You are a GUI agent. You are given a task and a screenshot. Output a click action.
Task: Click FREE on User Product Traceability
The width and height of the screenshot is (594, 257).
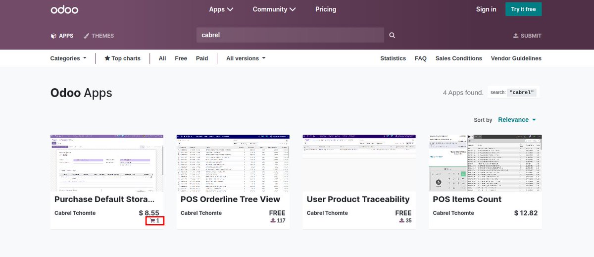point(403,213)
